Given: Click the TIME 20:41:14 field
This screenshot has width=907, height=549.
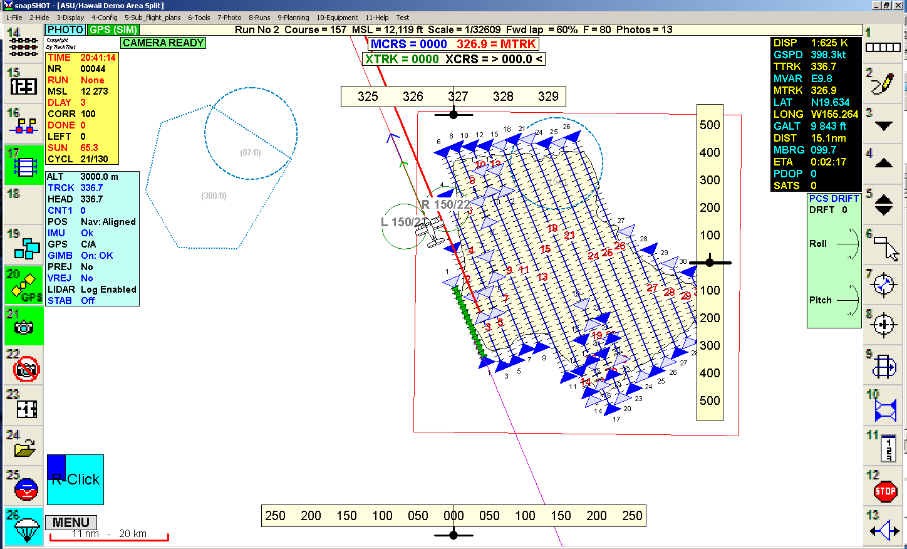Looking at the screenshot, I should tap(82, 58).
